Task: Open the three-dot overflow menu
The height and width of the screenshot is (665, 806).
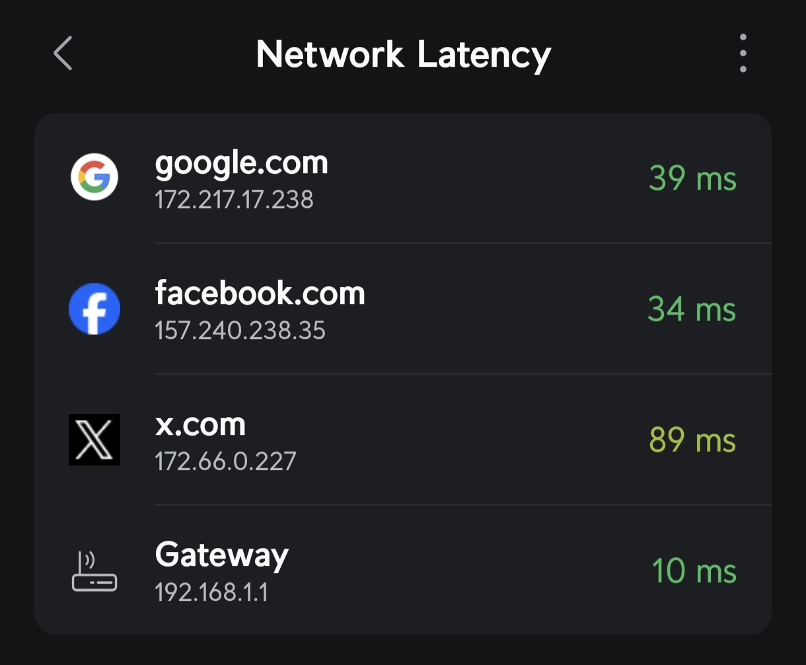Action: tap(743, 54)
